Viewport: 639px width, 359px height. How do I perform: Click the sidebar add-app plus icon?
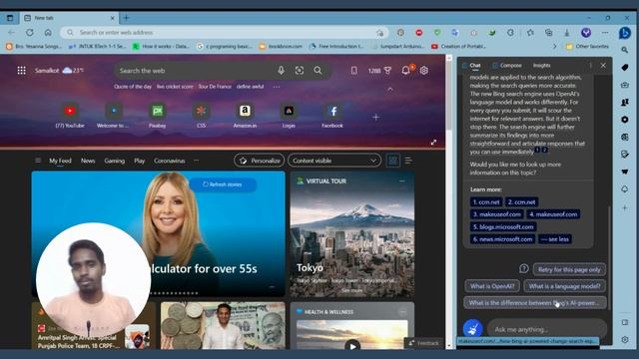[625, 208]
